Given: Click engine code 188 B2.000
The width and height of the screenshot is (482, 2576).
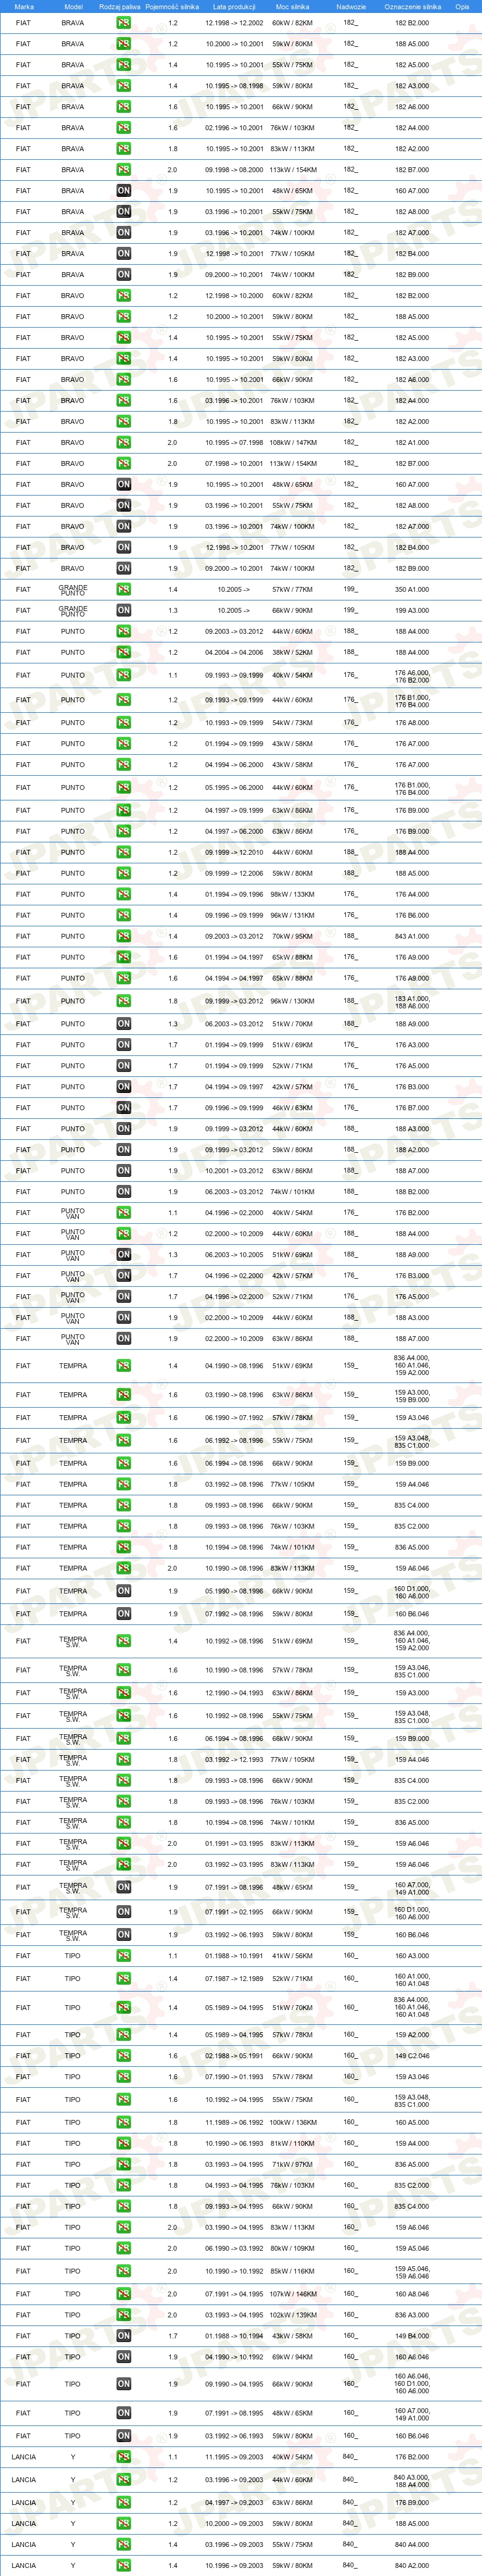Looking at the screenshot, I should click(412, 1192).
